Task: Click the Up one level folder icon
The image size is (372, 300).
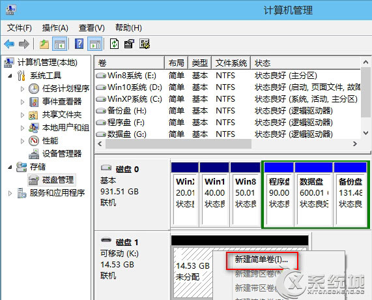Action: [44, 44]
